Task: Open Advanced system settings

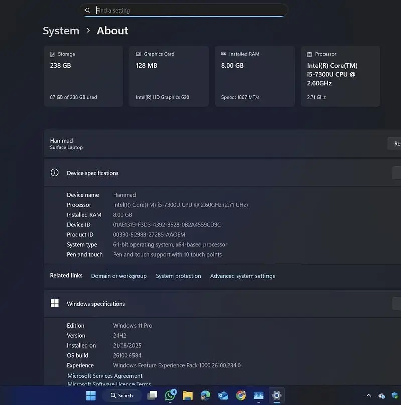Action: (242, 276)
